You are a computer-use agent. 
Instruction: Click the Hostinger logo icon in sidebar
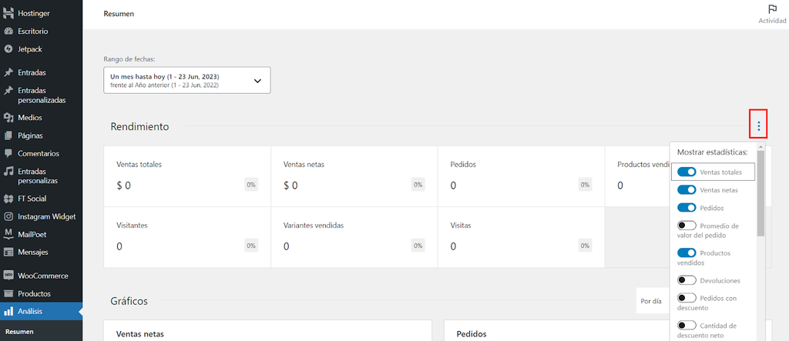click(8, 14)
